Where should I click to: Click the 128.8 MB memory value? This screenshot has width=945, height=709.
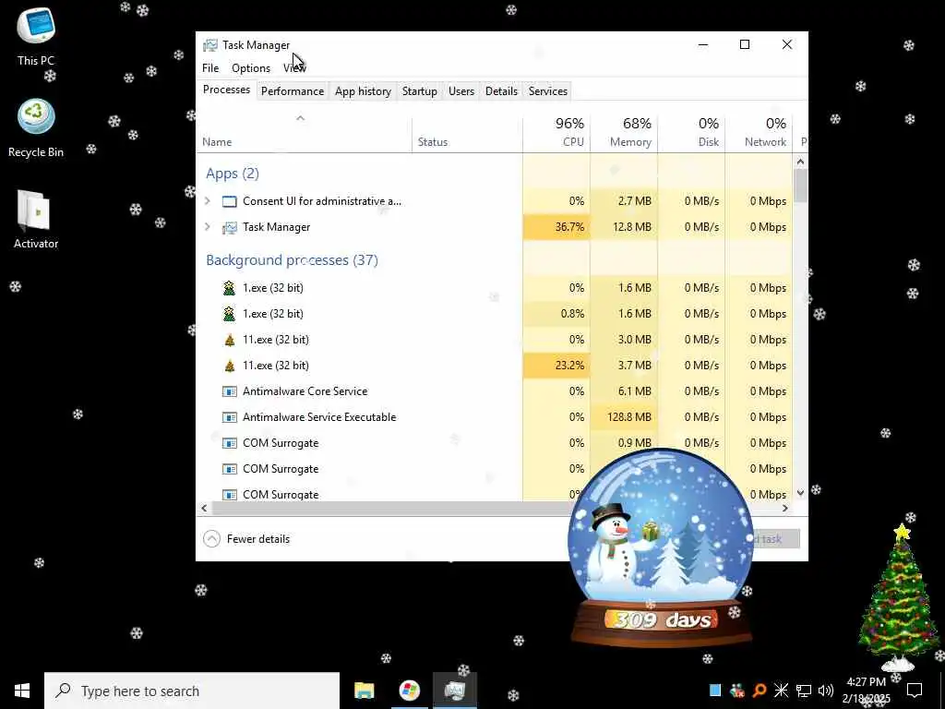pos(629,417)
